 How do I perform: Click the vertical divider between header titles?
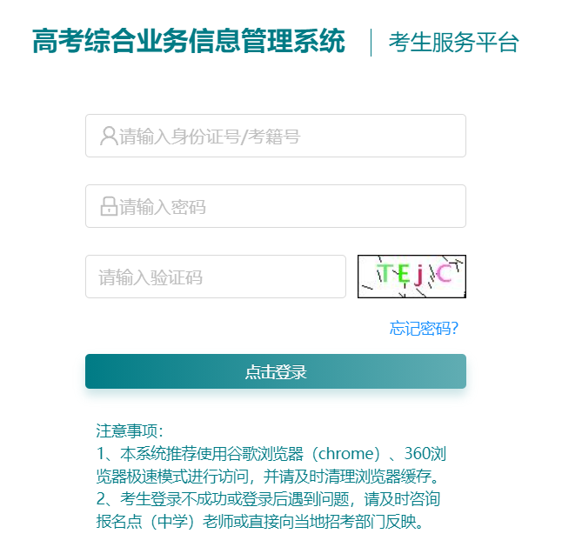(371, 43)
